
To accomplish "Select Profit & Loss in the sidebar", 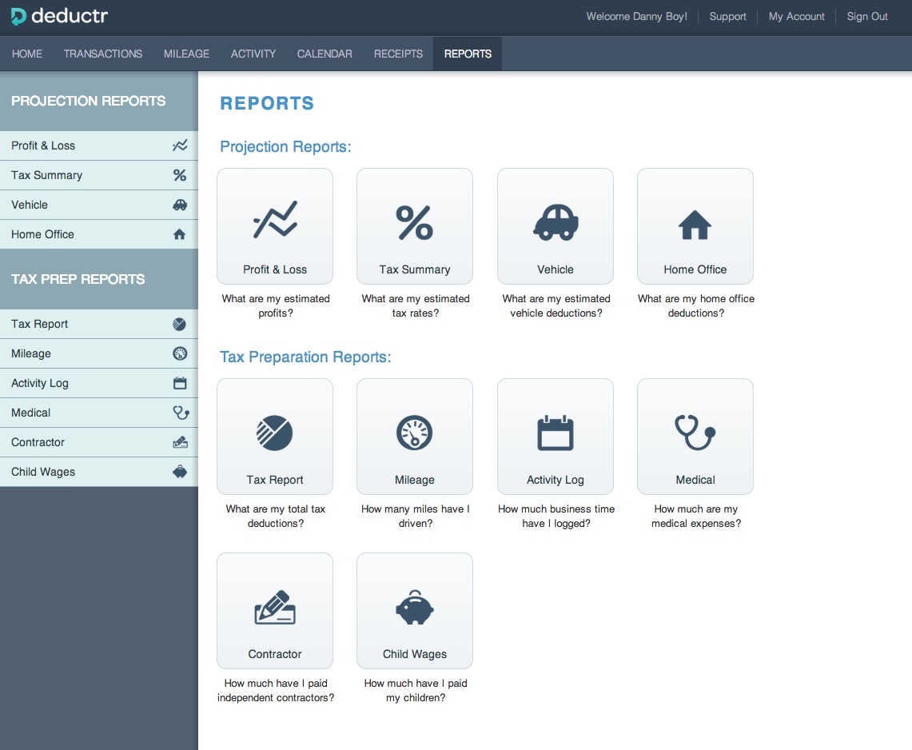I will [x=99, y=146].
